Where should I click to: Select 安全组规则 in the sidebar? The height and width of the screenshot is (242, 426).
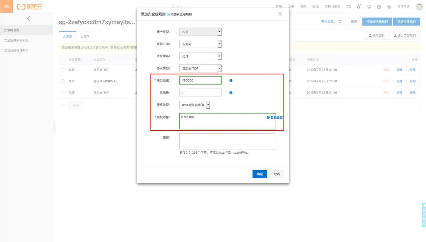[26, 30]
